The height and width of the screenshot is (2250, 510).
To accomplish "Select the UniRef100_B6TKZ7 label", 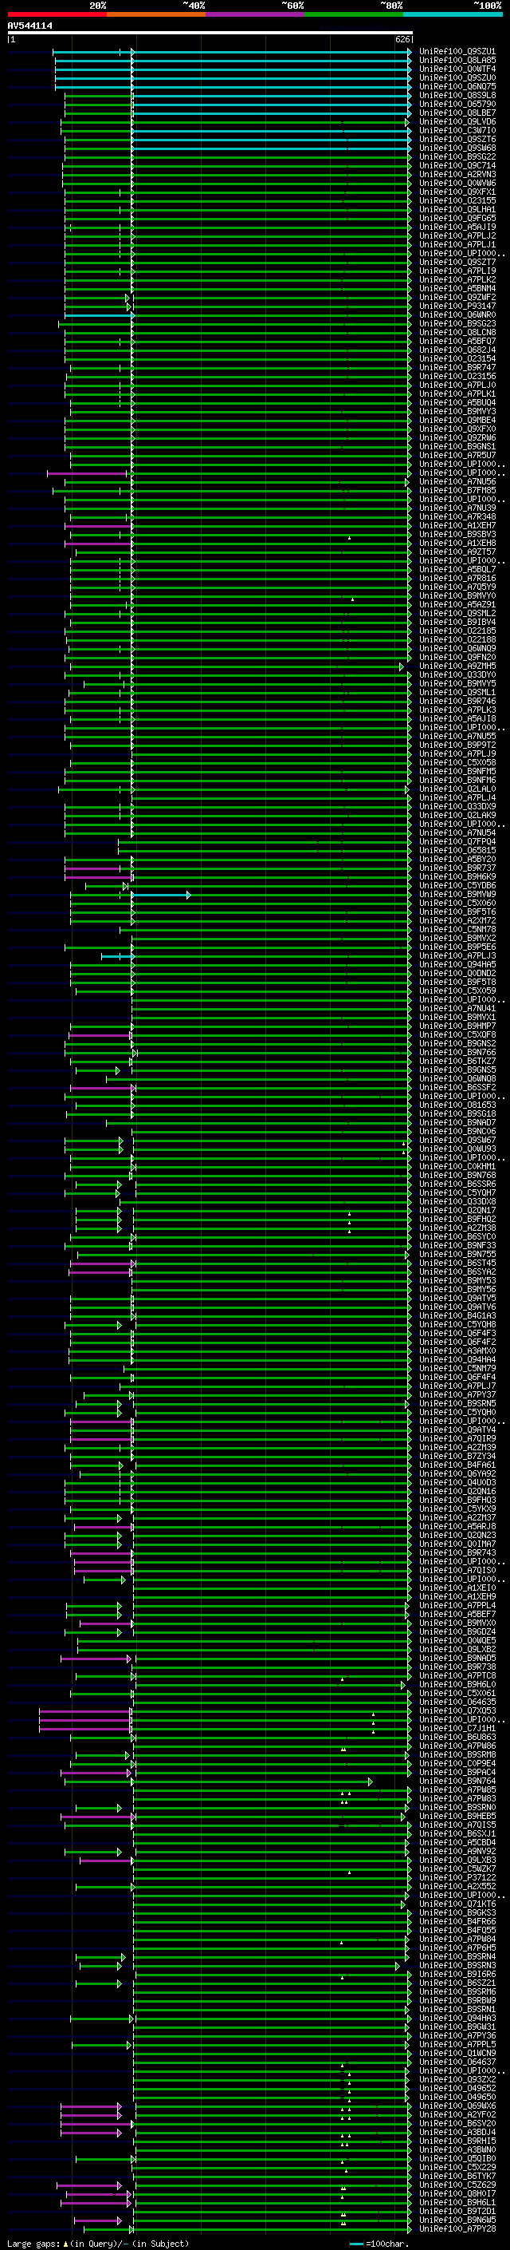I will tap(457, 1062).
